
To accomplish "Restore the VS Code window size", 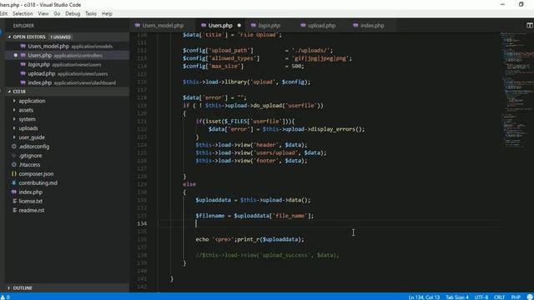I will [x=521, y=4].
